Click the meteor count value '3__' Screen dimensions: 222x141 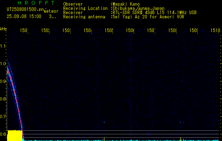click(53, 17)
